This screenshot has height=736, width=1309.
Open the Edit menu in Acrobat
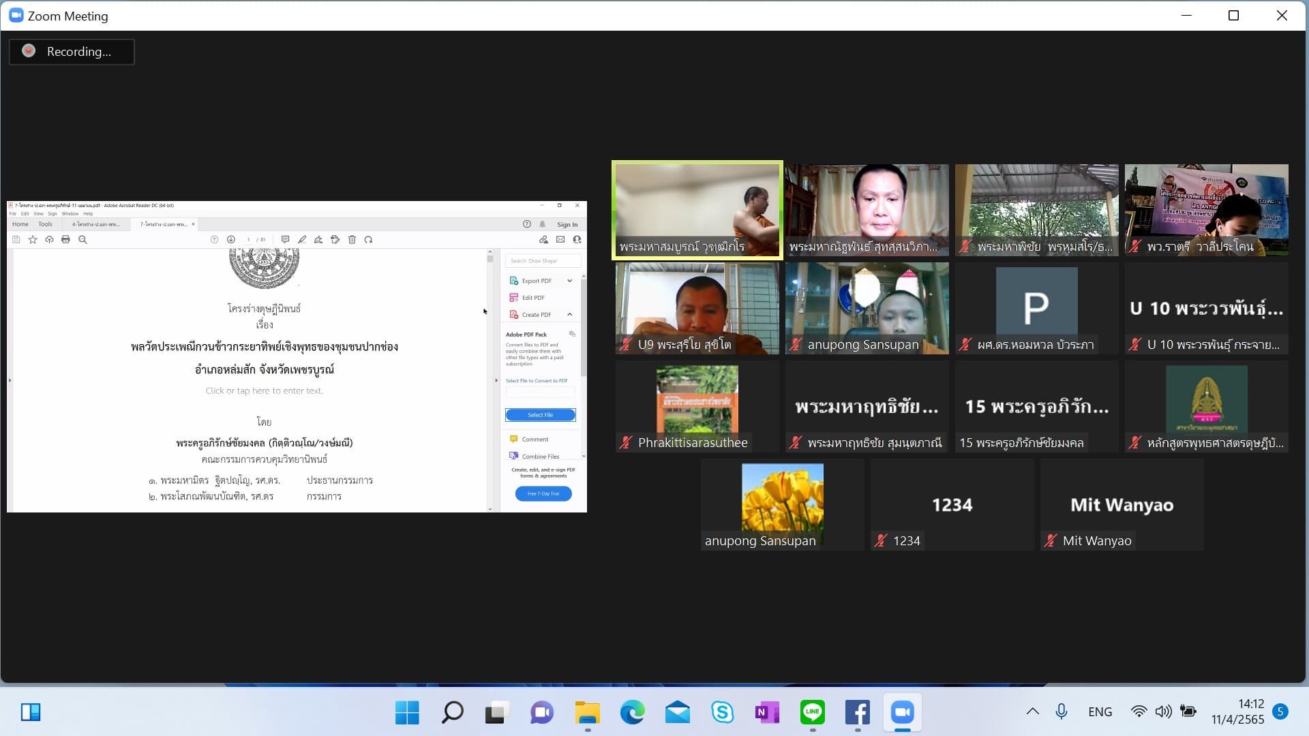pyautogui.click(x=25, y=214)
